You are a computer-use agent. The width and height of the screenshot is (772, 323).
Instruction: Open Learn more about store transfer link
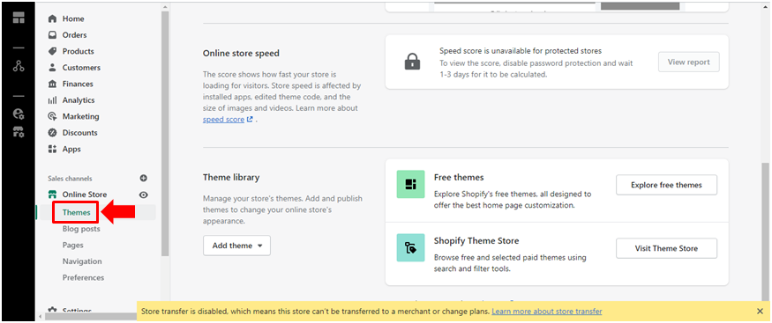(x=546, y=312)
